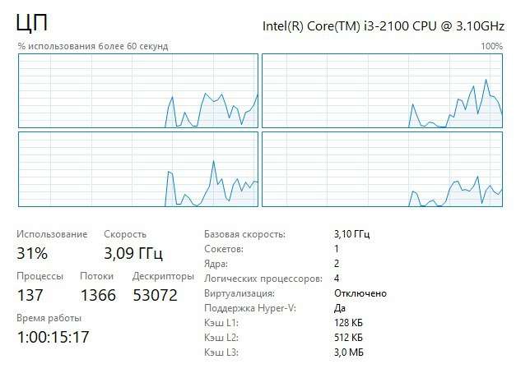516x387 pixels.
Task: Click the top-right CPU usage graph
Action: [382, 90]
